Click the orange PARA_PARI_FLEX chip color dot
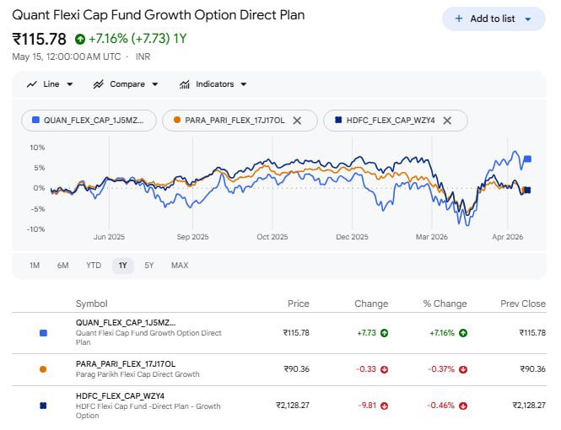 coord(177,120)
